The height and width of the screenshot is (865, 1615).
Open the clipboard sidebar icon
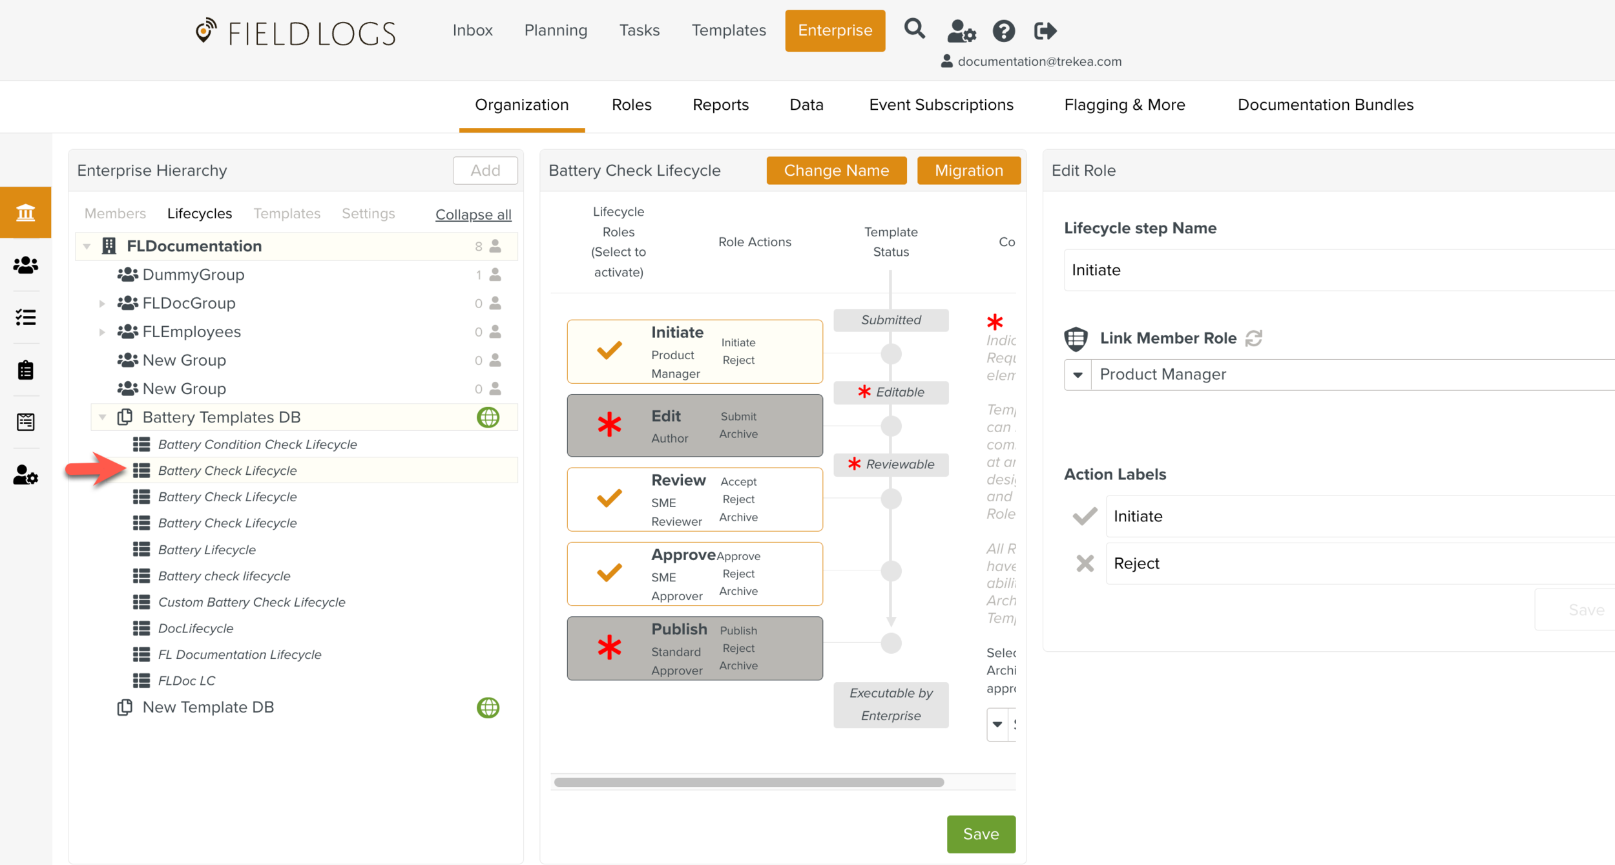pos(26,370)
